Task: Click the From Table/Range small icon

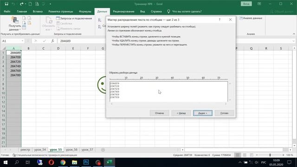Action: [24, 28]
